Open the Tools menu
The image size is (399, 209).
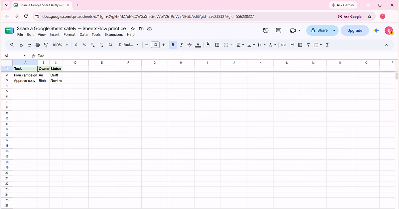pos(96,35)
